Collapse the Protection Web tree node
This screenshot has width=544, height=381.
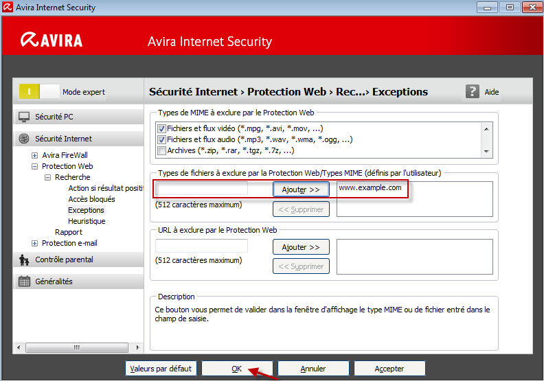click(35, 166)
